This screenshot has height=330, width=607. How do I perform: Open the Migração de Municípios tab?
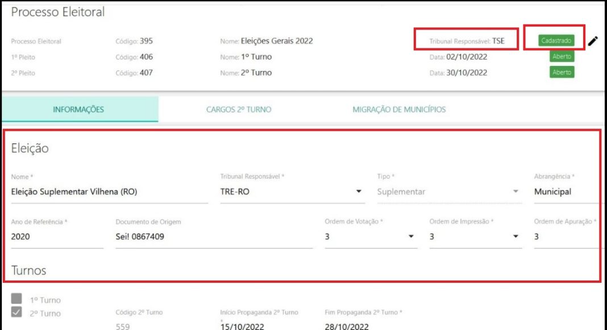(x=399, y=110)
